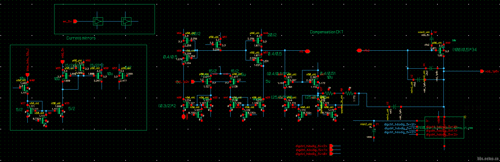Click the vfb output pin
Screen dimensions: 500x162
[x=307, y=51]
